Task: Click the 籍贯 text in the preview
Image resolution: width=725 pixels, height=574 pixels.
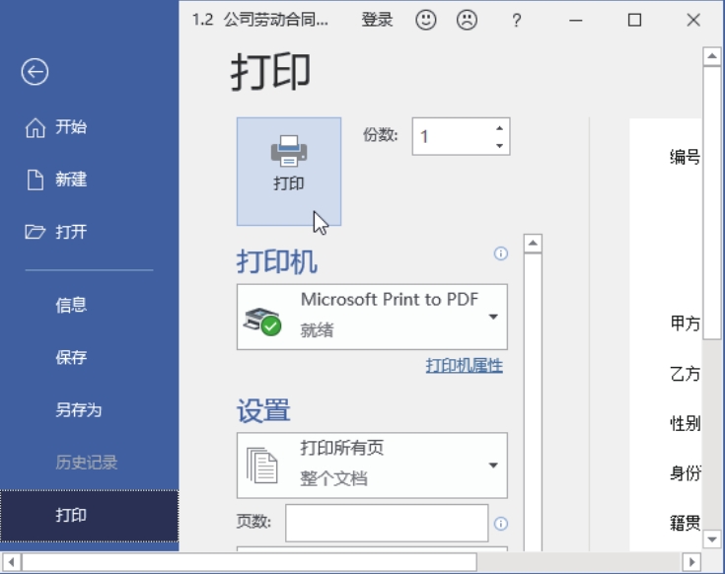Action: tap(686, 523)
